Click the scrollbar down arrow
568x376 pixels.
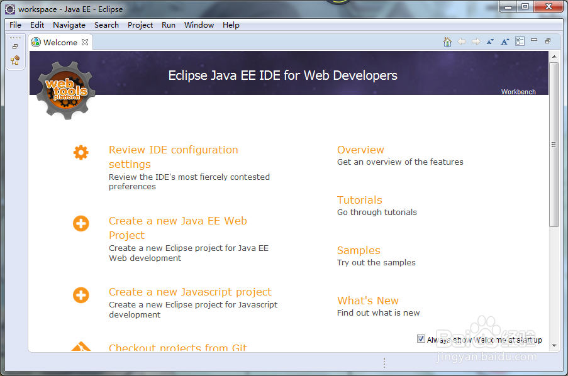pos(554,346)
